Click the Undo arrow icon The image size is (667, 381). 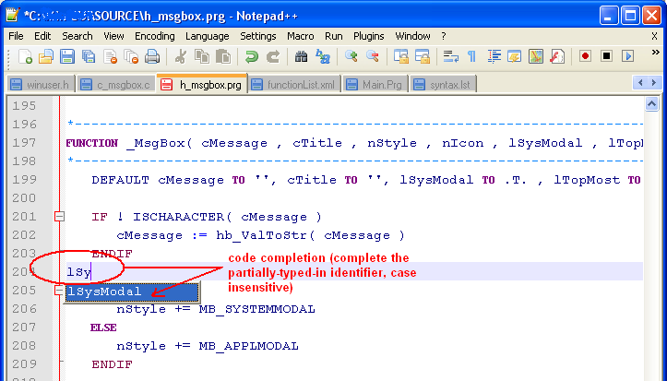(251, 56)
